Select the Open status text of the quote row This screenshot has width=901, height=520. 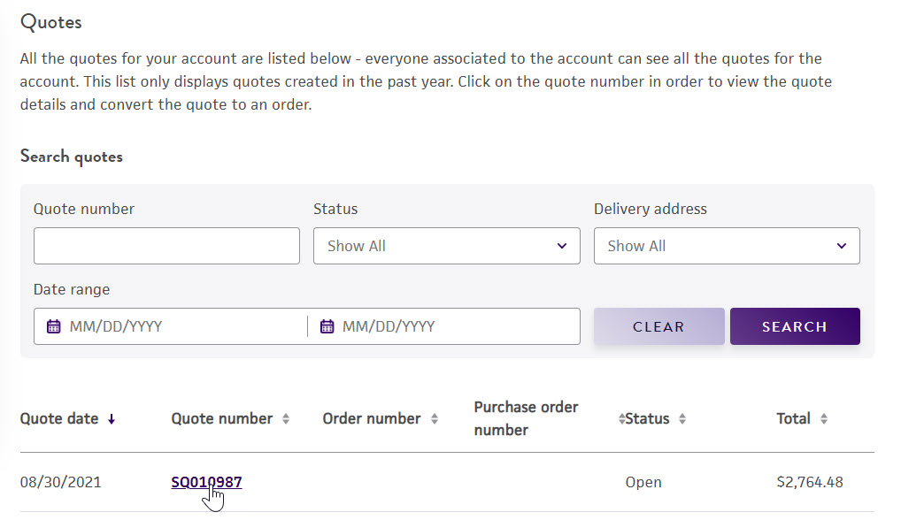pos(643,482)
